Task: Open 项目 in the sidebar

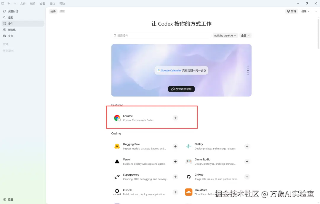Action: (x=23, y=36)
